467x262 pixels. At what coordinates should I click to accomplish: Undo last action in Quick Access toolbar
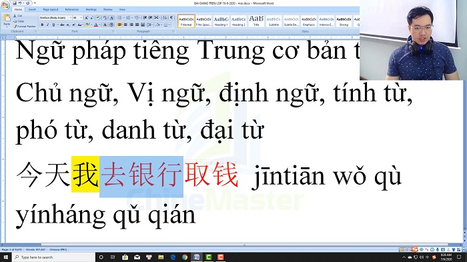click(x=20, y=3)
